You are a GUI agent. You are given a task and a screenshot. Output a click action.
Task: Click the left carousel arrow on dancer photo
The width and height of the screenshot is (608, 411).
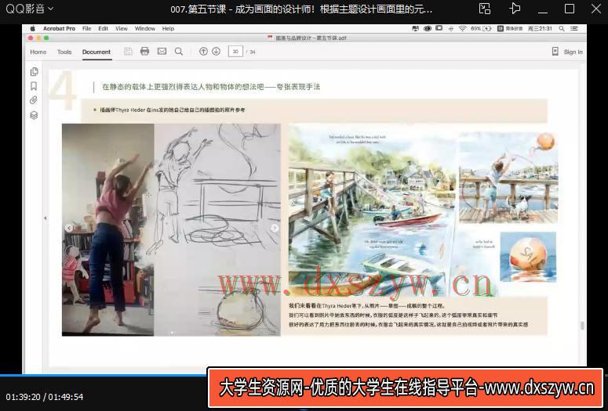pos(68,228)
